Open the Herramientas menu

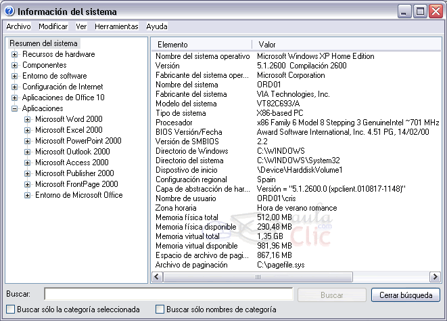(116, 26)
